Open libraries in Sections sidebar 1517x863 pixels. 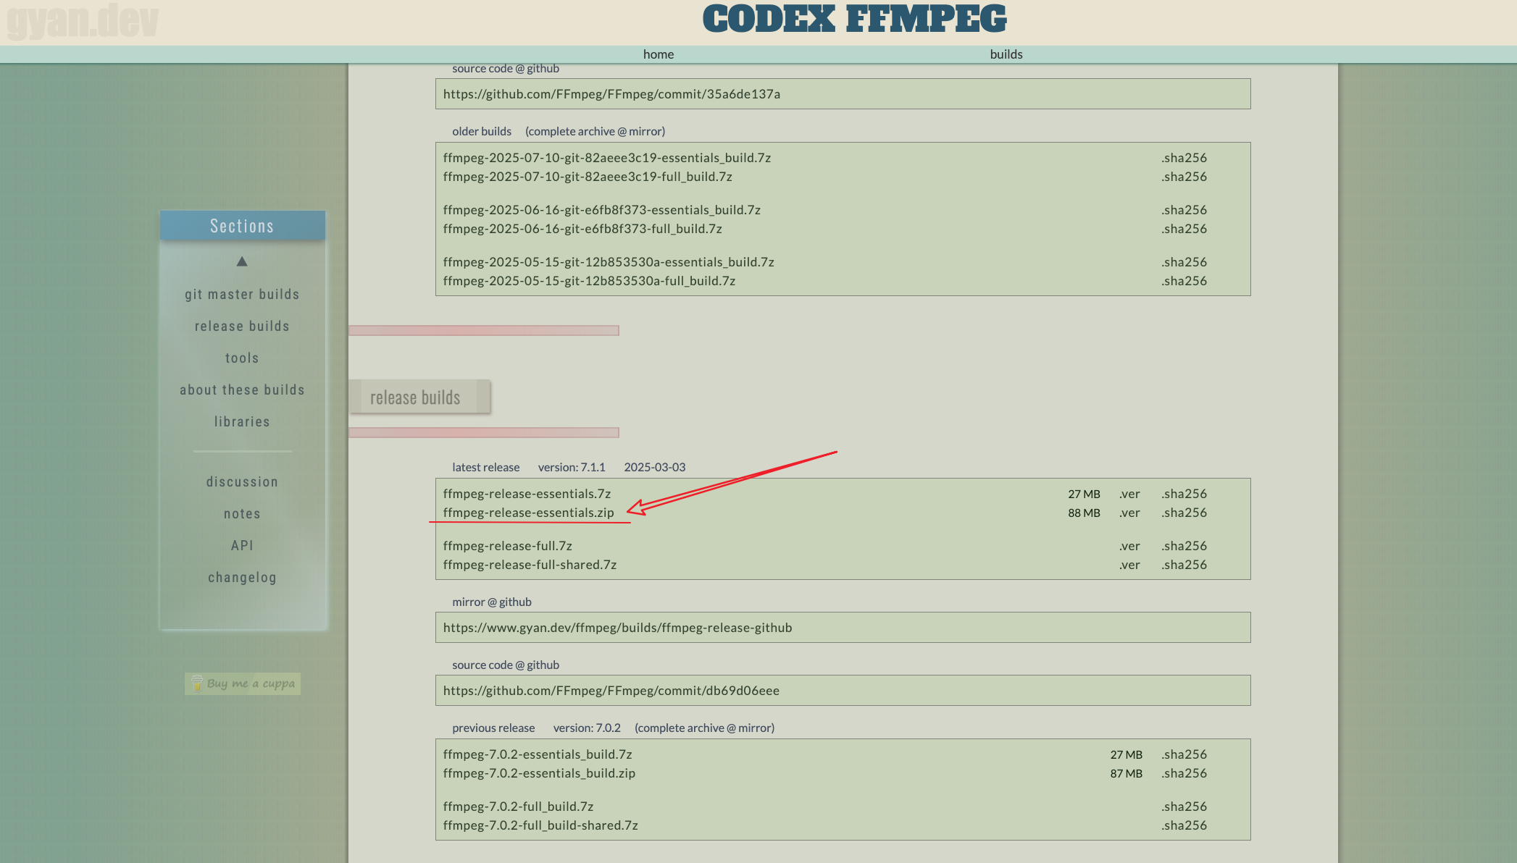(242, 422)
